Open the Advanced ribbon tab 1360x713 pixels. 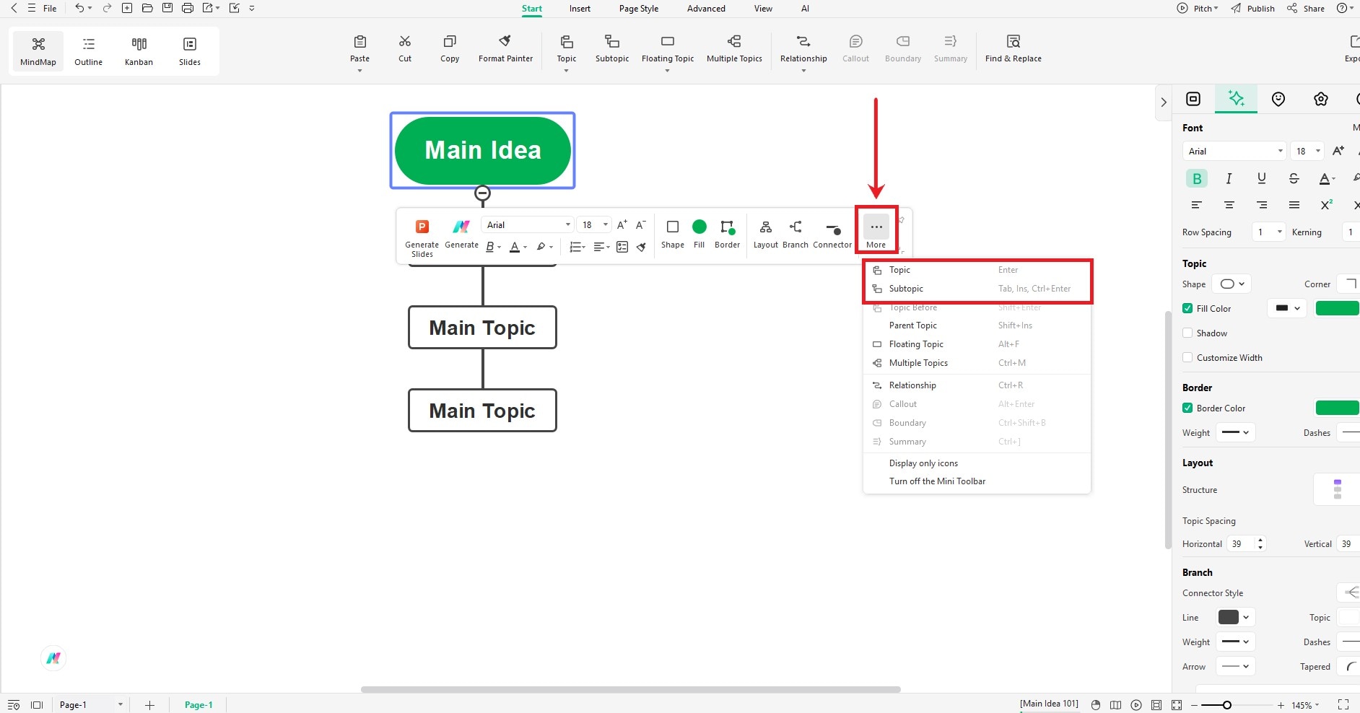(706, 9)
